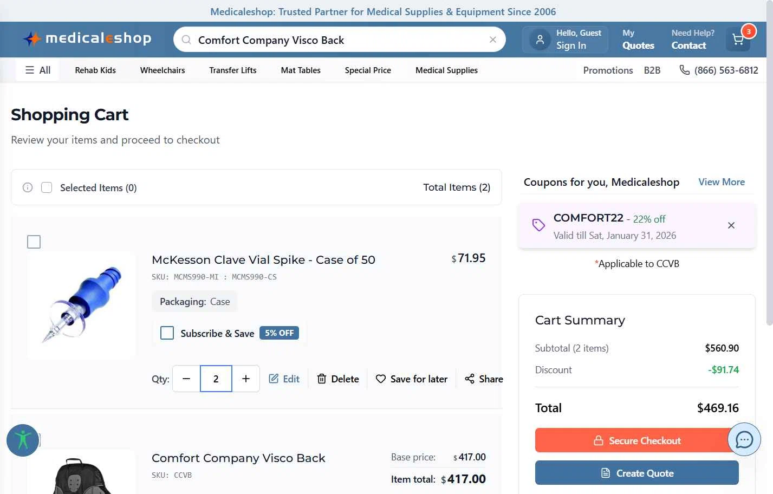Call the phone number (866) 563-6812
The width and height of the screenshot is (773, 494).
[719, 70]
